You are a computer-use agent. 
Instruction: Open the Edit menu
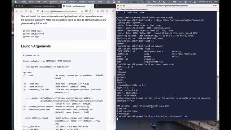(x=38, y=2)
